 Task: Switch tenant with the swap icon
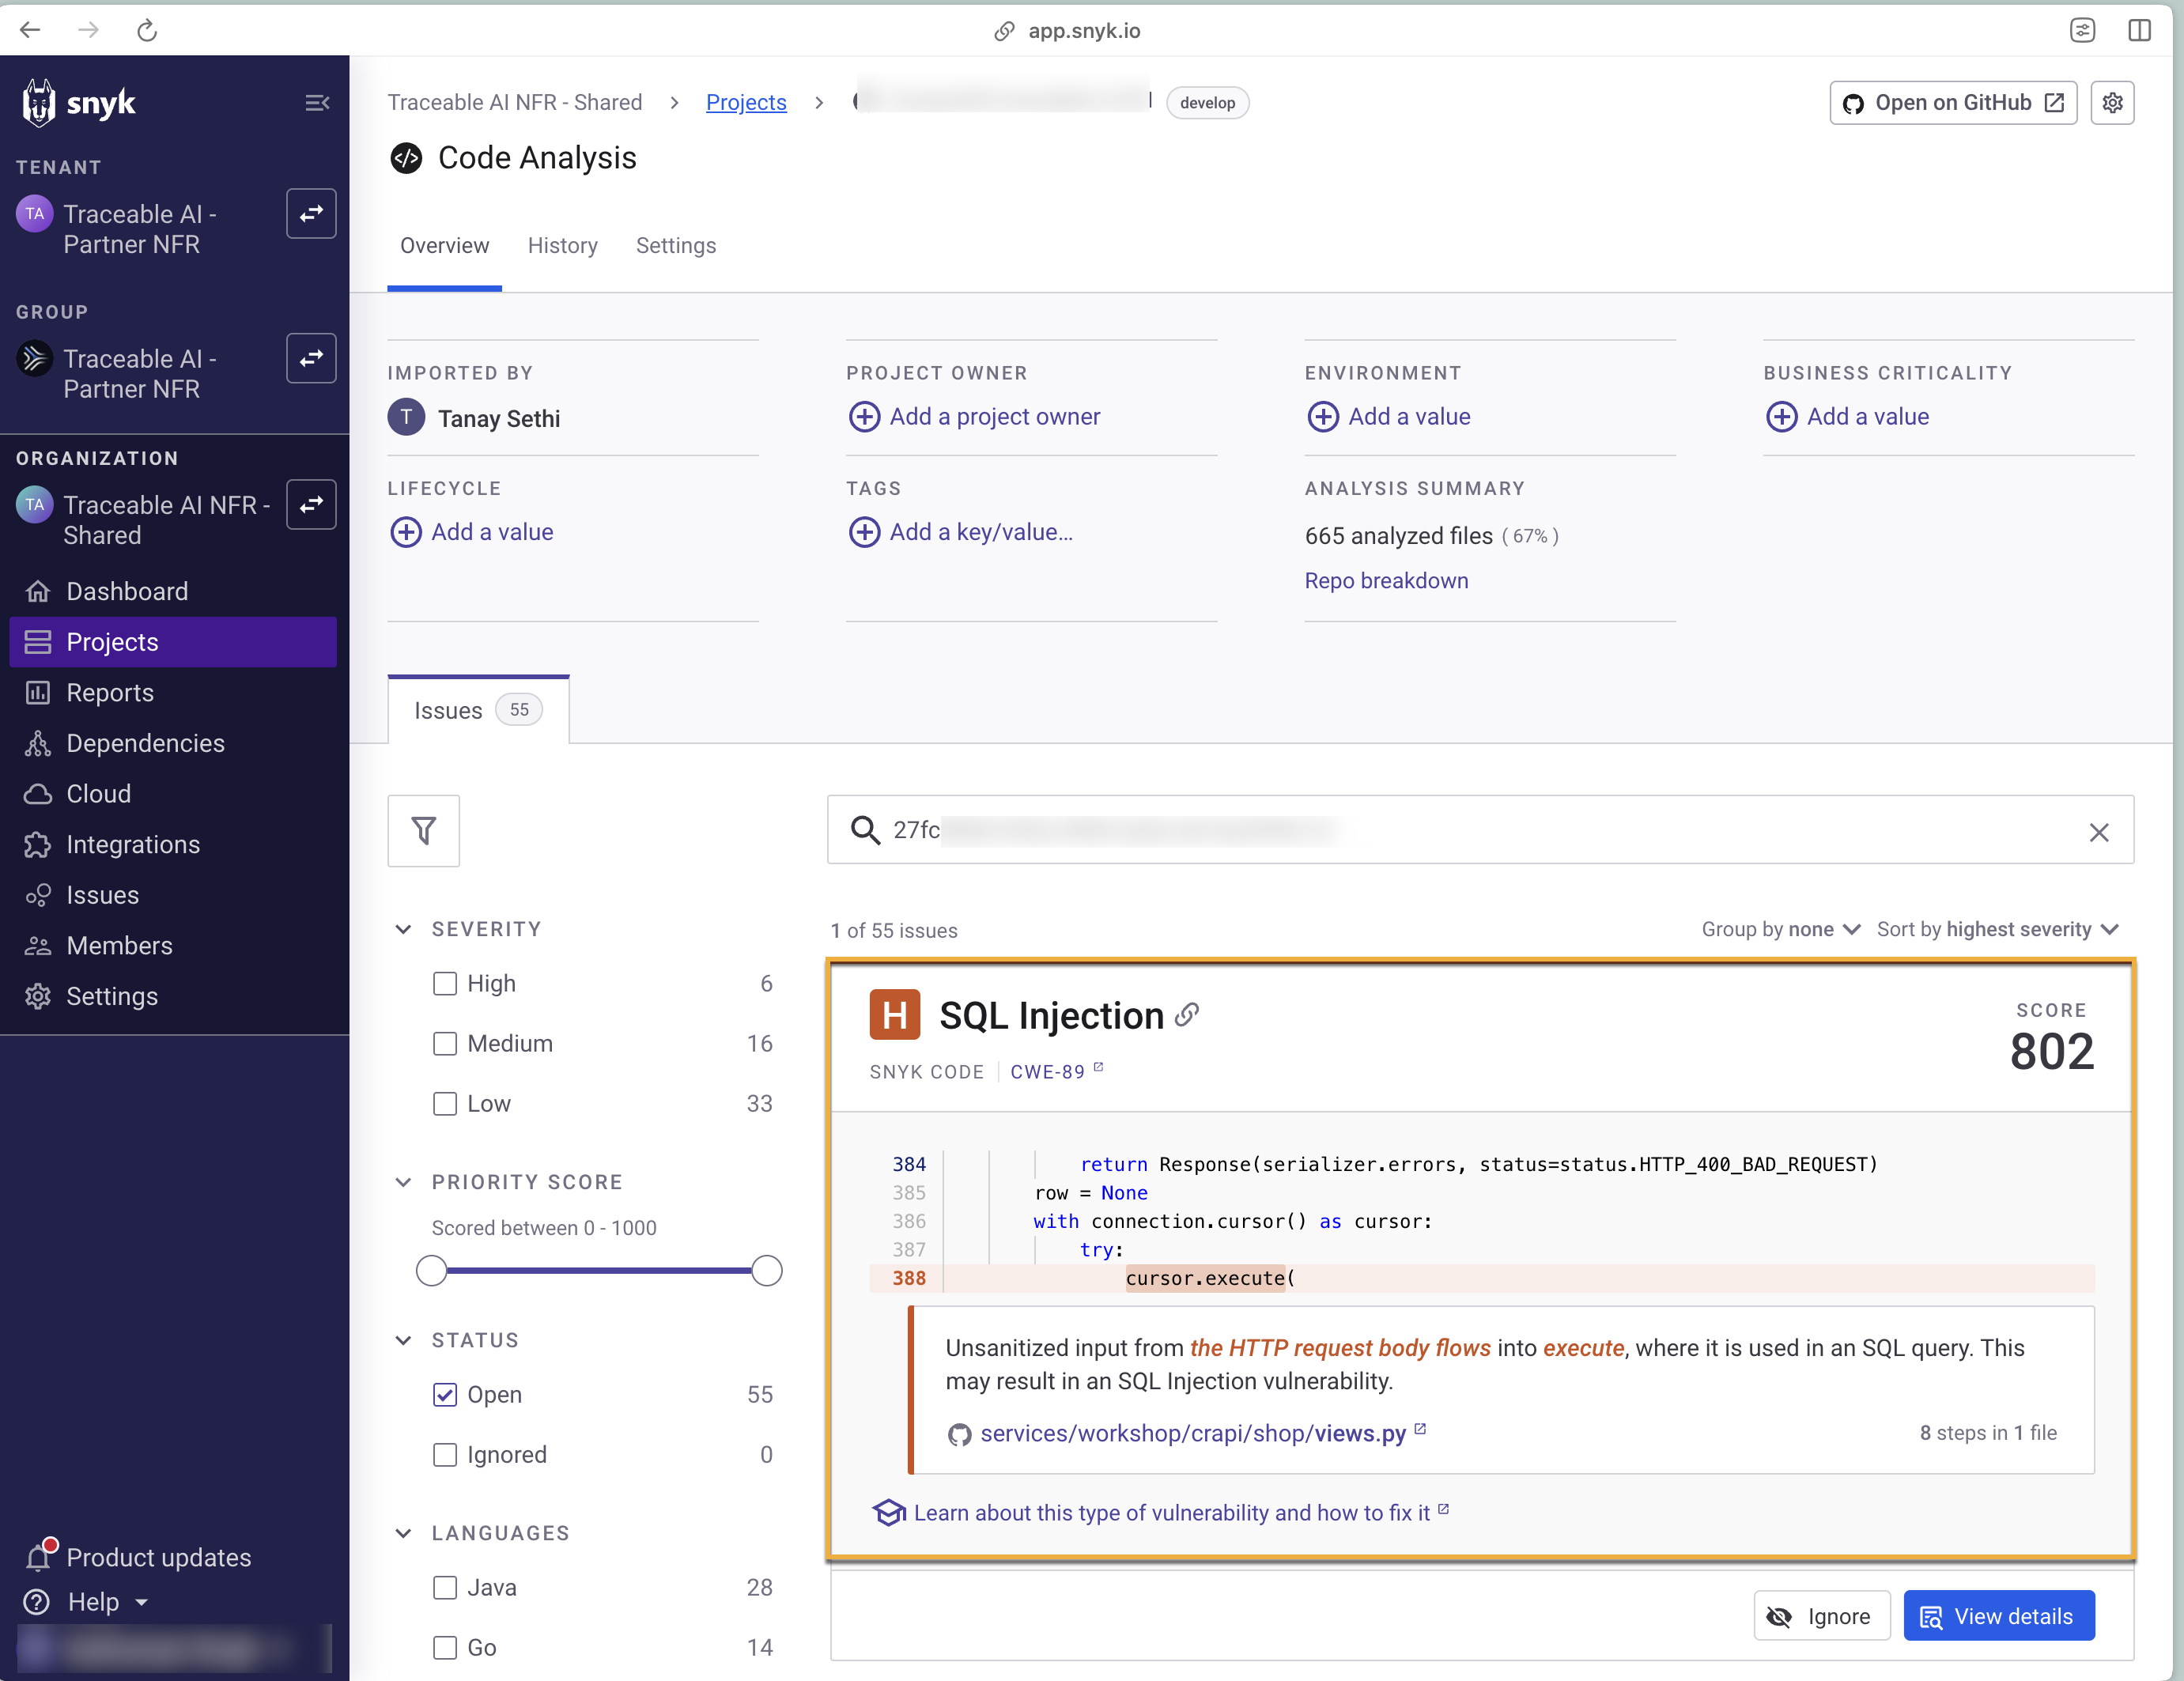[311, 214]
